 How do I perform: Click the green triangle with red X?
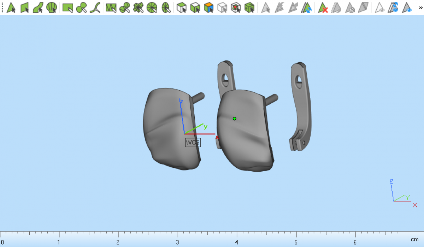(x=323, y=7)
